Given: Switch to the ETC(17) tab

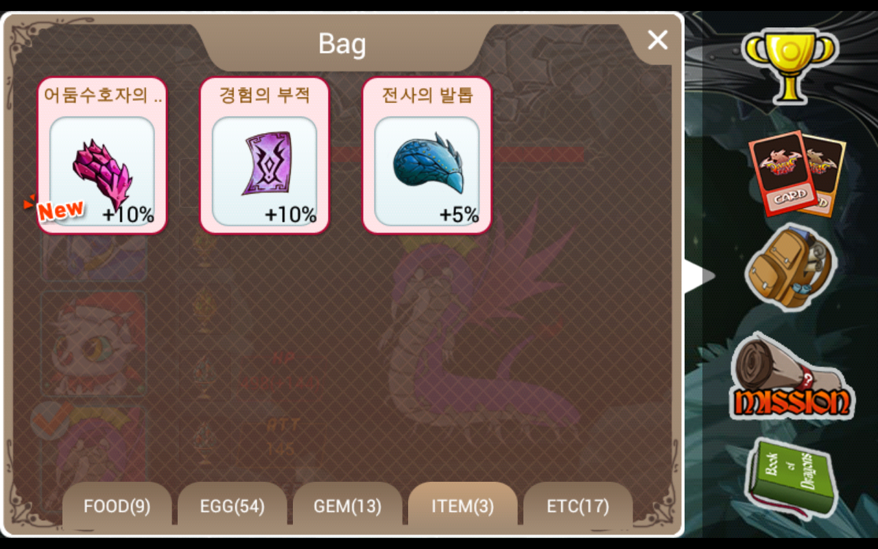Looking at the screenshot, I should 578,506.
